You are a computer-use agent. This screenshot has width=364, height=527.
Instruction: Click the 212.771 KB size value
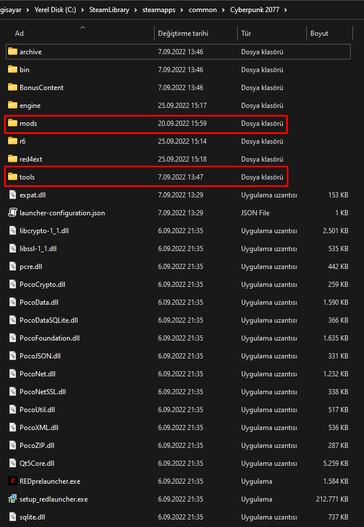(x=332, y=499)
